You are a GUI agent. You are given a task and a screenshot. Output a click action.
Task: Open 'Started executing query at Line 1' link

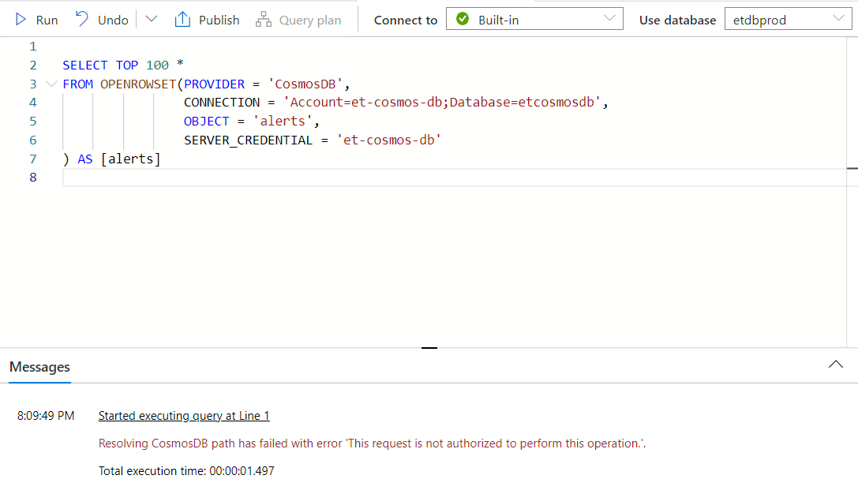[183, 415]
